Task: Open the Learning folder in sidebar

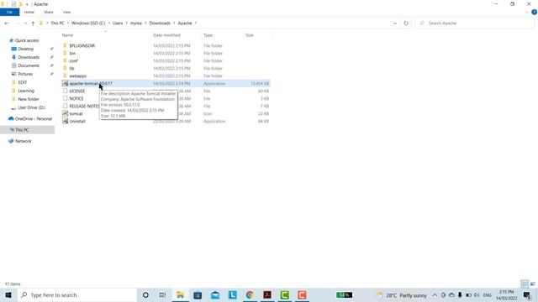Action: tap(26, 91)
